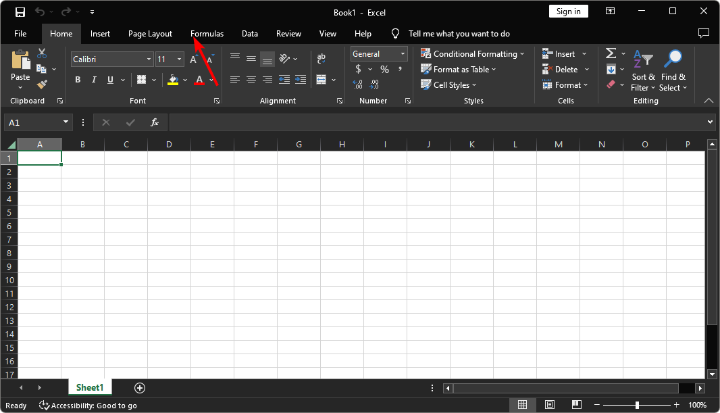Viewport: 720px width, 413px height.
Task: Click the Clear eraser icon
Action: click(611, 84)
